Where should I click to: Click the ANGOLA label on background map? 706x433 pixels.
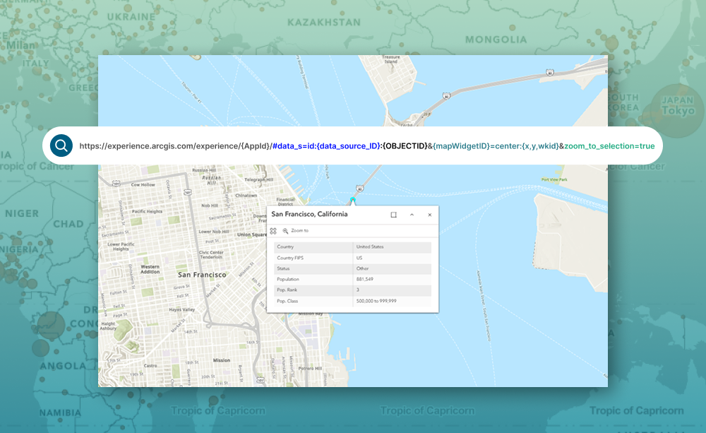[x=63, y=366]
